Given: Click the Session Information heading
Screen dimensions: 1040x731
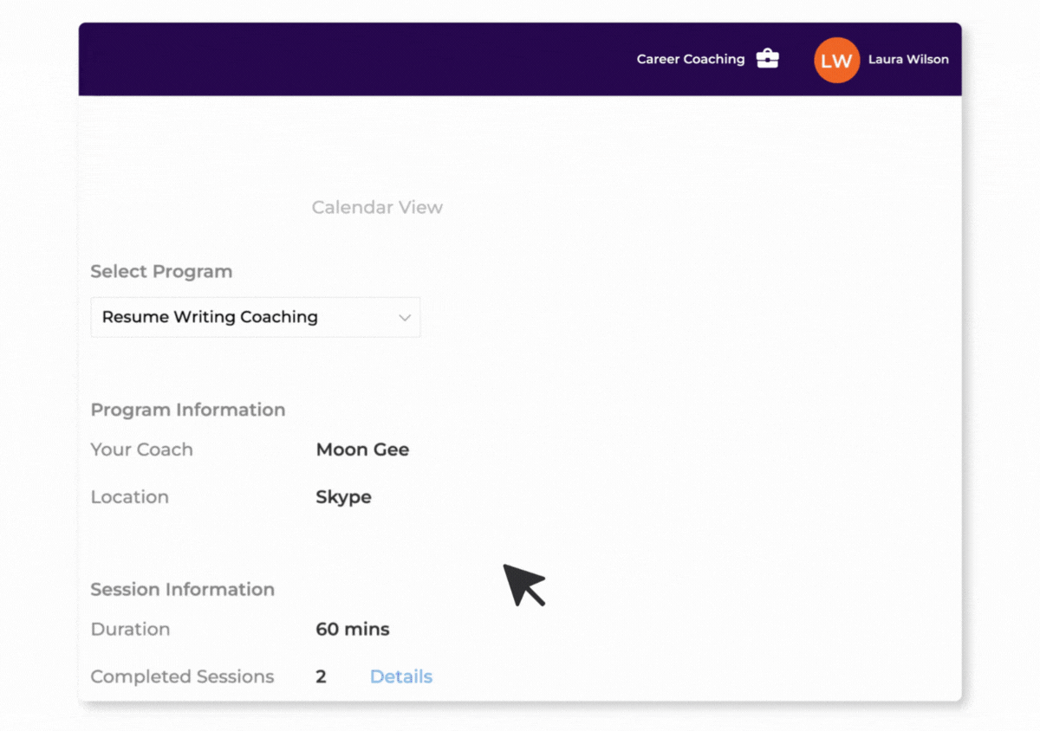Looking at the screenshot, I should point(182,589).
